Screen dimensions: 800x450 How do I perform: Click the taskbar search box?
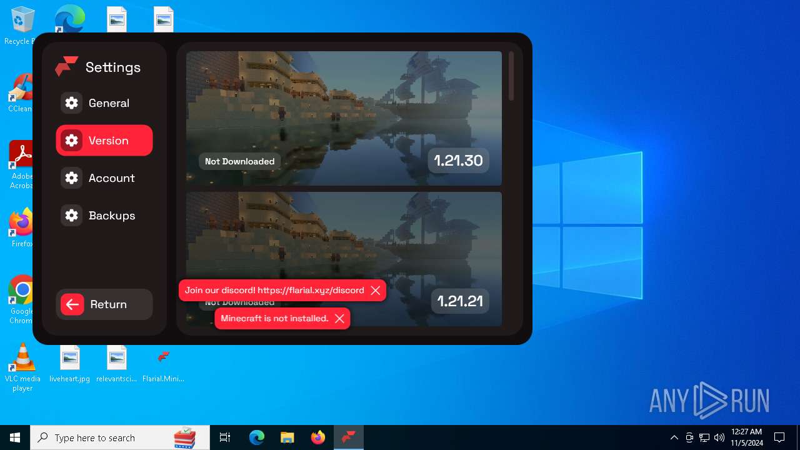pos(121,437)
